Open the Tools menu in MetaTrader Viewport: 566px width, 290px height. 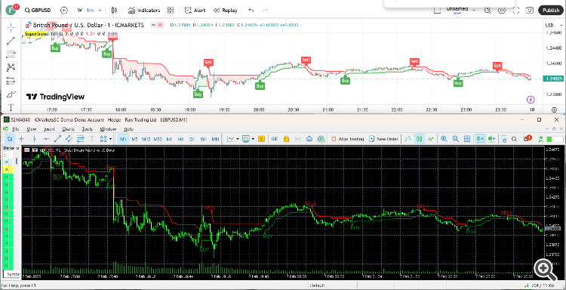[x=87, y=129]
